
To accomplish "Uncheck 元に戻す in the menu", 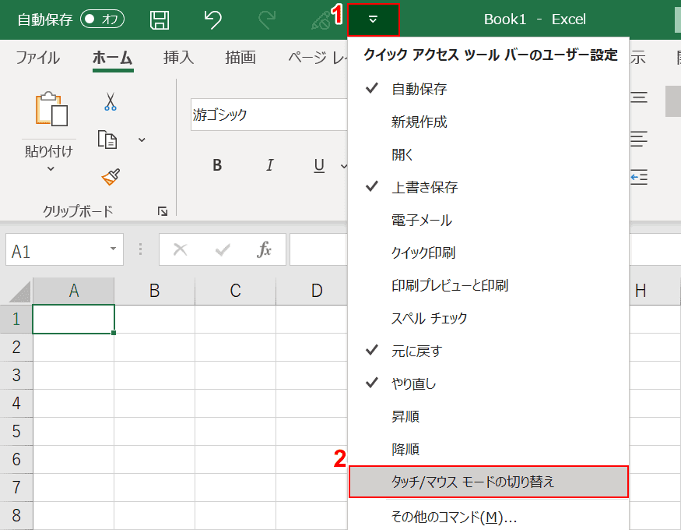I will [488, 351].
